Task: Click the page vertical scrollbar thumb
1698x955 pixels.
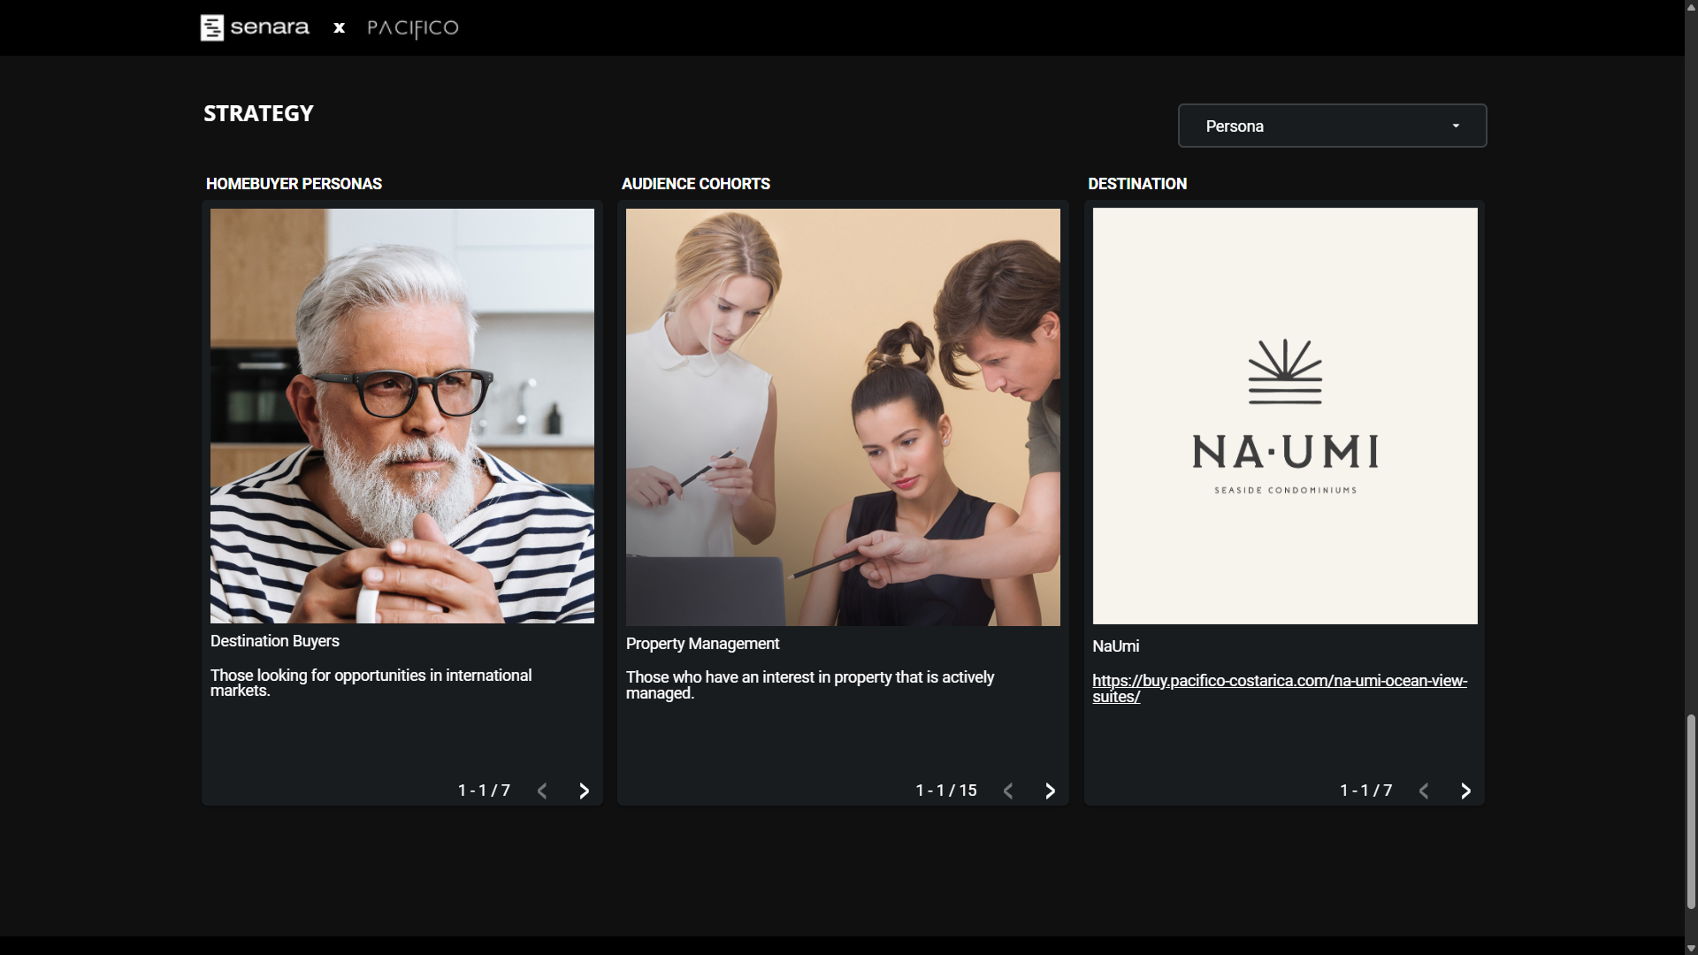Action: (1691, 811)
